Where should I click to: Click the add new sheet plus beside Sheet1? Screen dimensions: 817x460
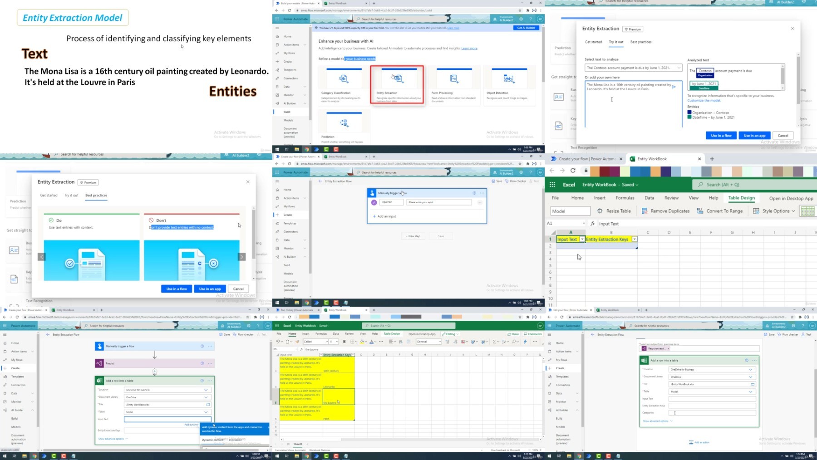(307, 444)
